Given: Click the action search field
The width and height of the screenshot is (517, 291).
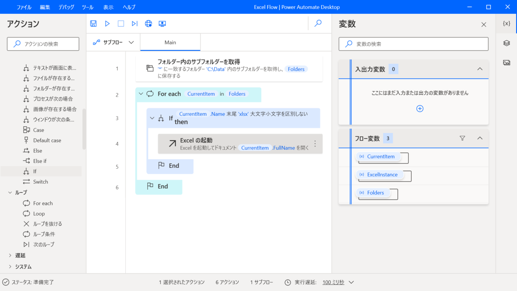Looking at the screenshot, I should click(43, 44).
